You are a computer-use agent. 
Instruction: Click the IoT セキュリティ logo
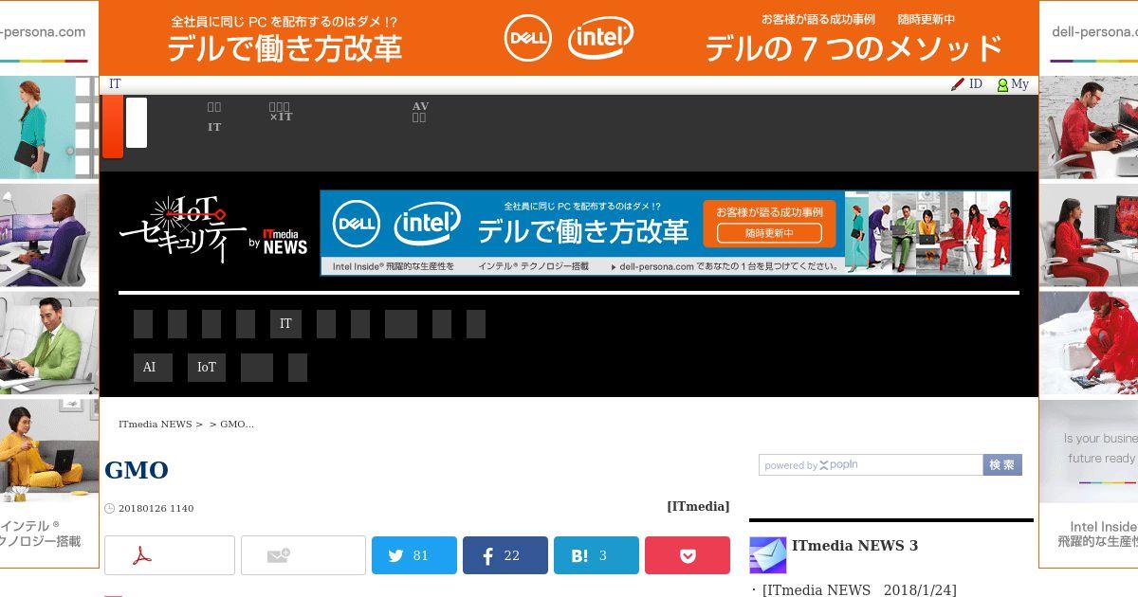[x=183, y=229]
